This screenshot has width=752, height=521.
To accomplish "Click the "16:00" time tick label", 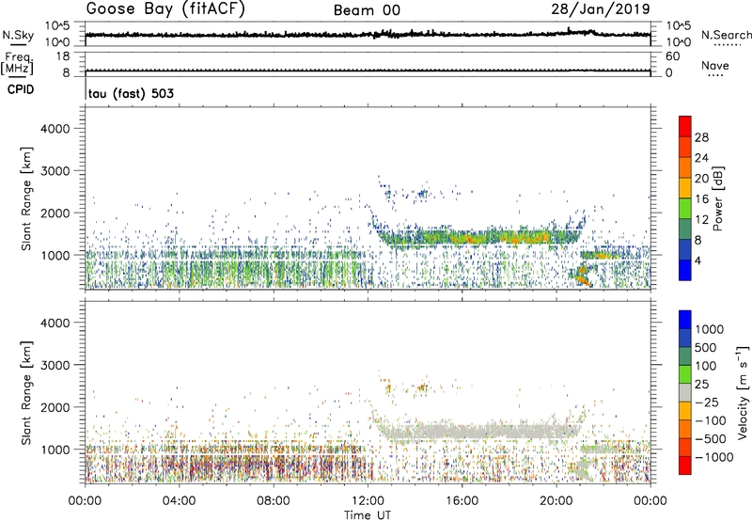I will click(462, 501).
